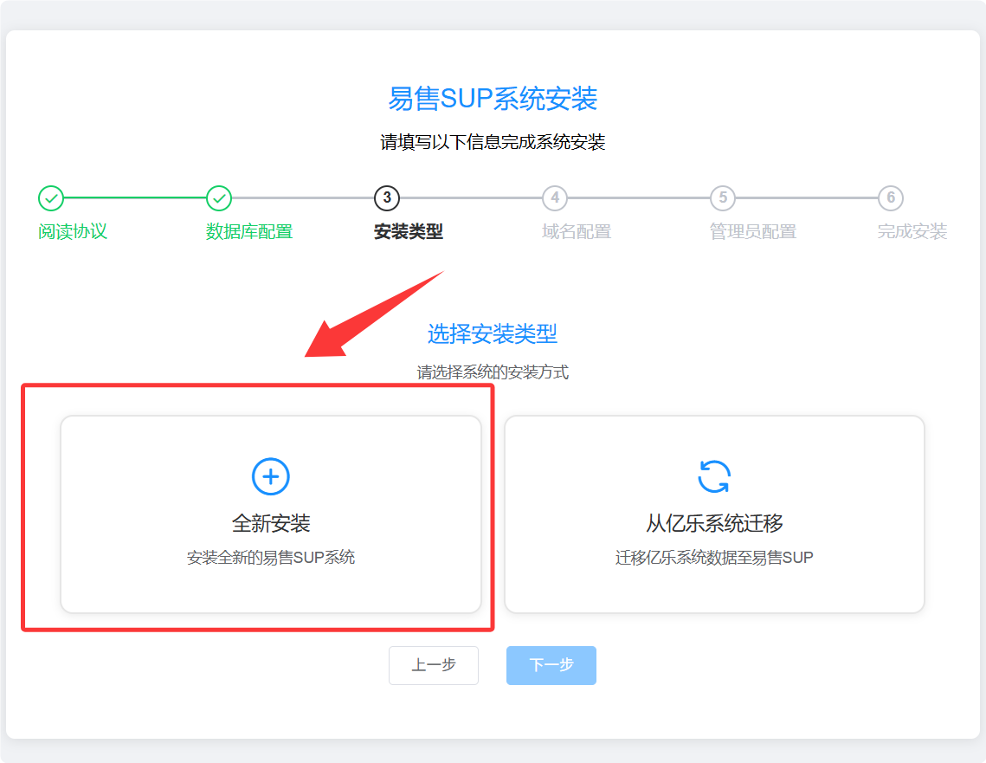Click the green checkmark on 数据库配置 step

pyautogui.click(x=219, y=197)
